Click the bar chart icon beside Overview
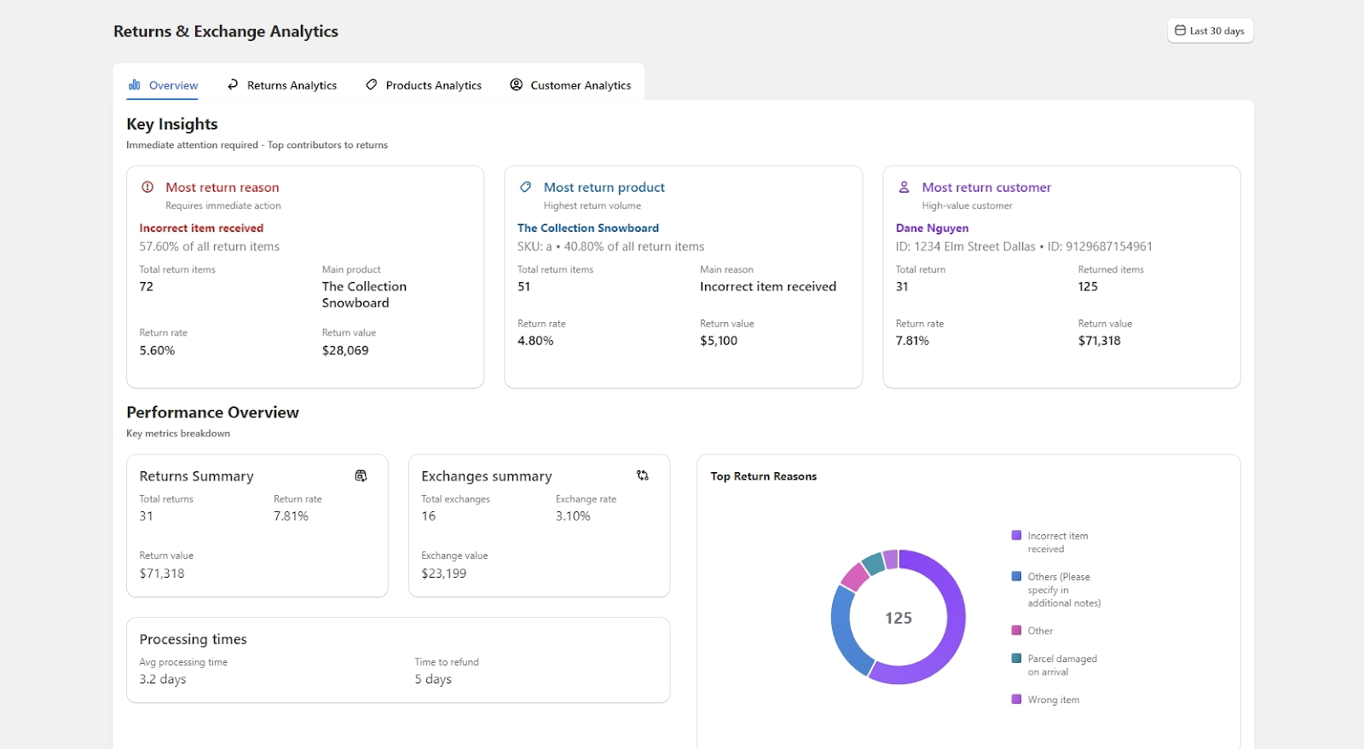1364x749 pixels. (x=135, y=84)
